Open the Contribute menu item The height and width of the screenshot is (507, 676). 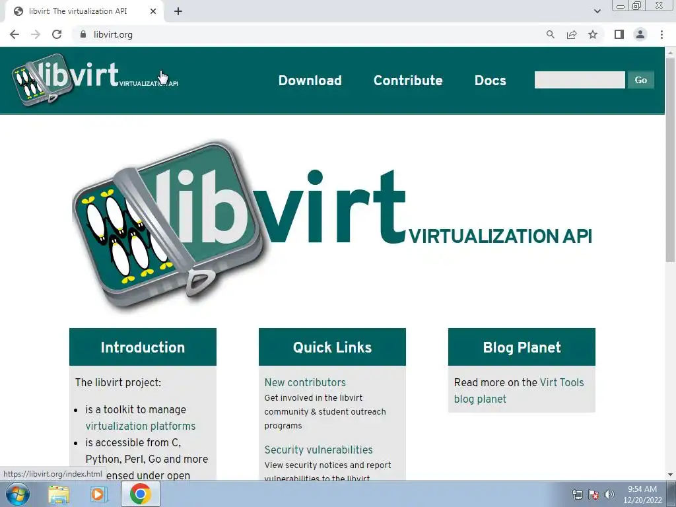408,80
